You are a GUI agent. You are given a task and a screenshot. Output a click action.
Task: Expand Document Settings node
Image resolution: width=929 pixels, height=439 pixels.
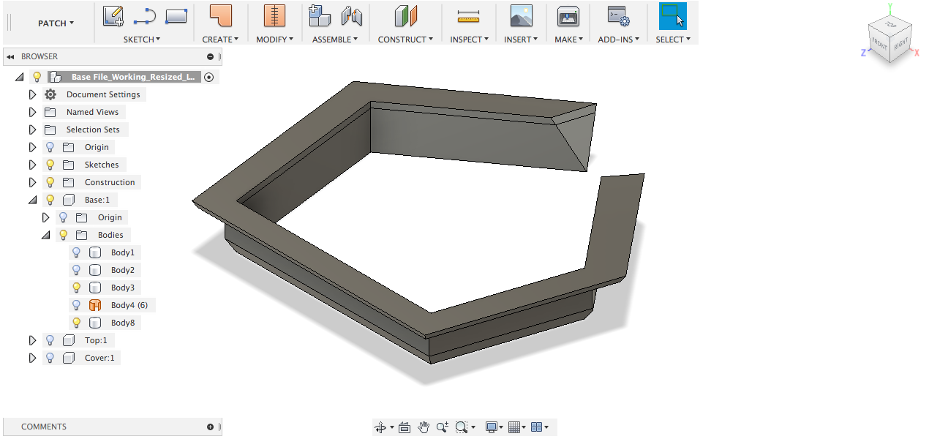pyautogui.click(x=32, y=94)
